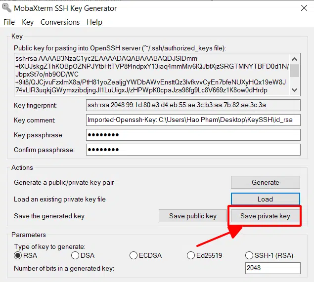Viewport: 314px width, 282px height.
Task: Open the File menu
Action: 9,22
